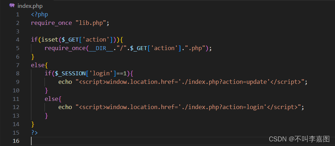The image size is (335, 146).
Task: Click the closing ?> tag on line 15
Action: pyautogui.click(x=34, y=133)
